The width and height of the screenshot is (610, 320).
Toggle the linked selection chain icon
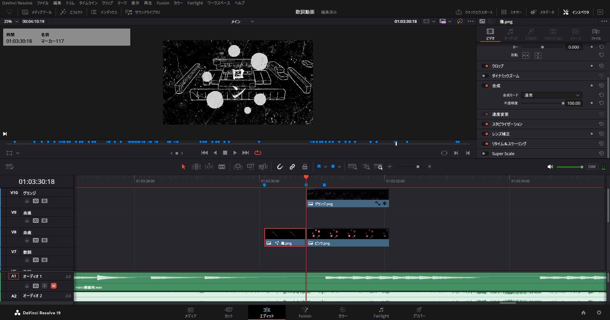(292, 167)
